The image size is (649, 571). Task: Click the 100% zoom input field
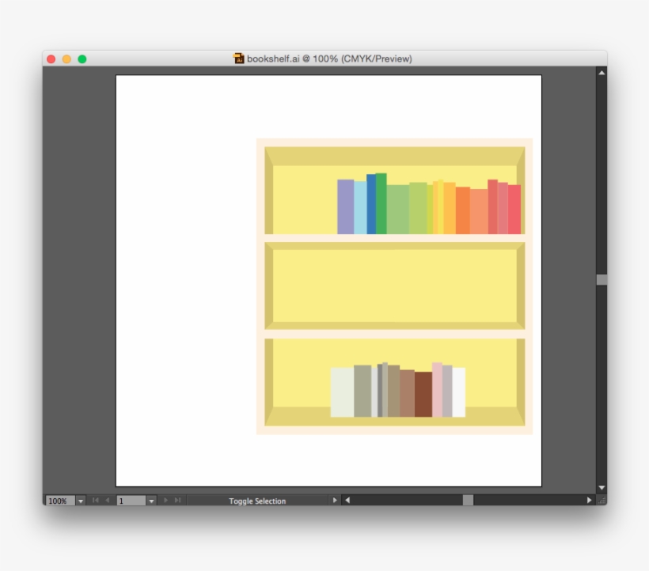(x=59, y=501)
